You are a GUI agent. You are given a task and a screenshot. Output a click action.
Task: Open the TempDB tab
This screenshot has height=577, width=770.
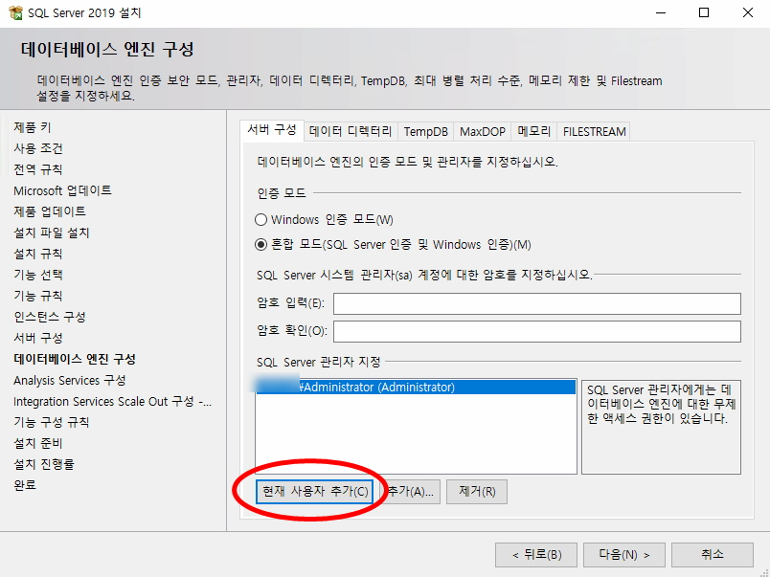tap(426, 131)
